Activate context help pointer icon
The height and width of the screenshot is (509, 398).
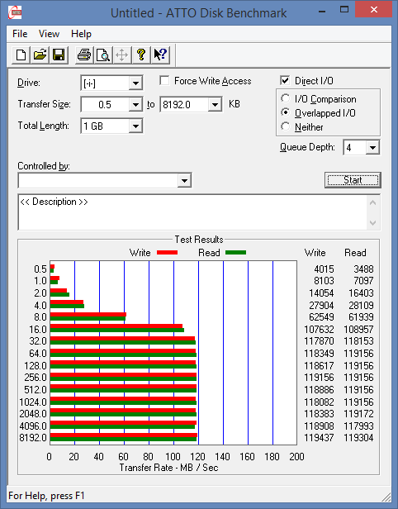(160, 55)
